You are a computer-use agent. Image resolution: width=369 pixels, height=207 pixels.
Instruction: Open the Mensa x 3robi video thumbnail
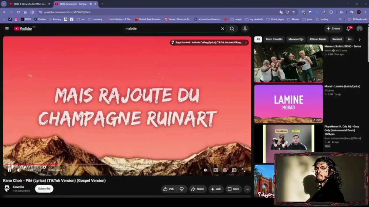(289, 64)
